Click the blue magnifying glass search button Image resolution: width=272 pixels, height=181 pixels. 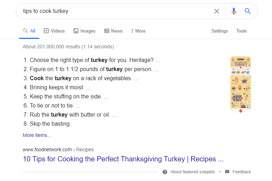[x=248, y=11]
